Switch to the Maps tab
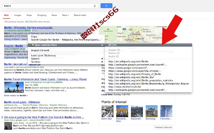214x133 pixels. (x=29, y=15)
